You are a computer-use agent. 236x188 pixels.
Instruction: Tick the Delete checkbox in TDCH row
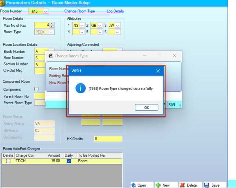pos(8,161)
